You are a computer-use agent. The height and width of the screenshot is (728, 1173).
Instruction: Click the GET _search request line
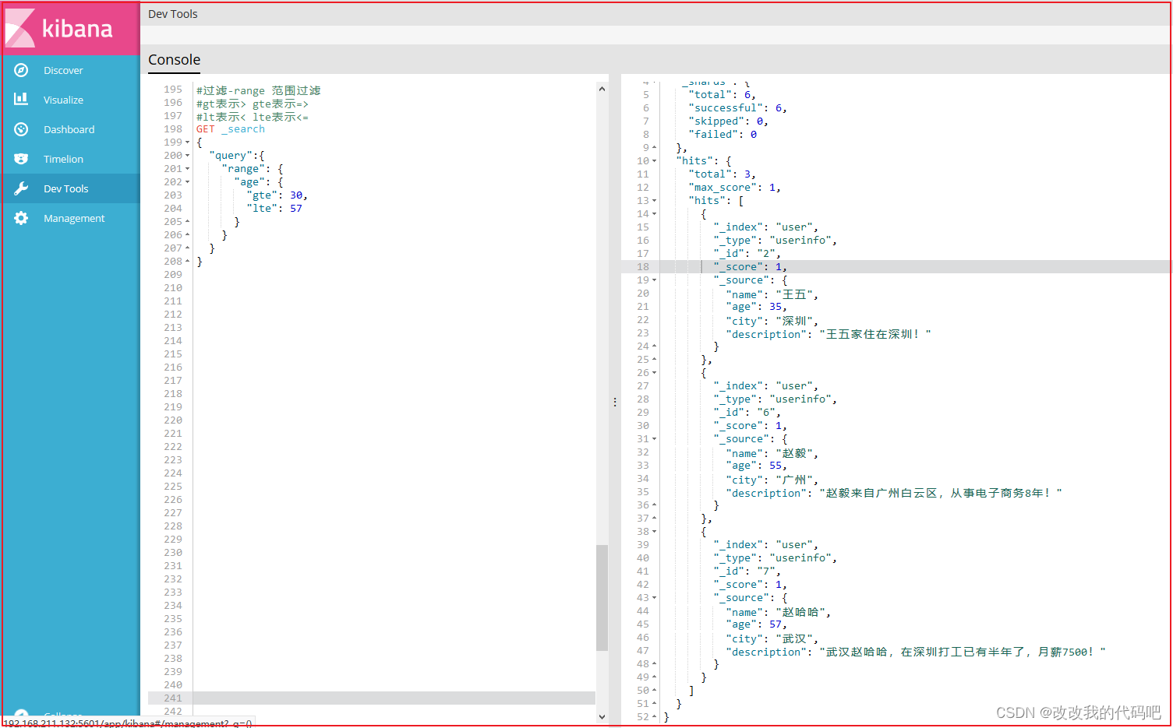(231, 129)
